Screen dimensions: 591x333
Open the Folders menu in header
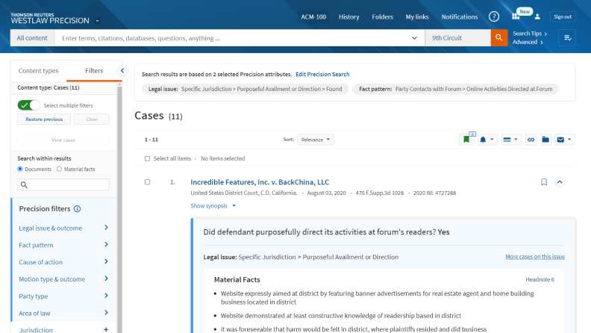click(x=382, y=16)
